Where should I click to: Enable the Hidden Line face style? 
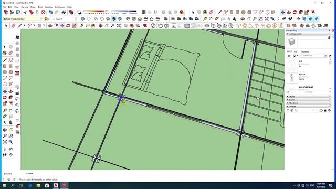[x=102, y=19]
